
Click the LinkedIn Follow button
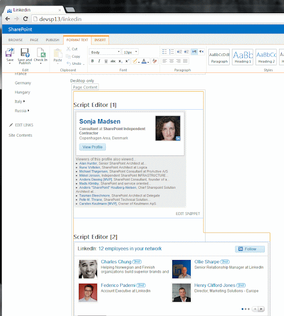(x=250, y=249)
